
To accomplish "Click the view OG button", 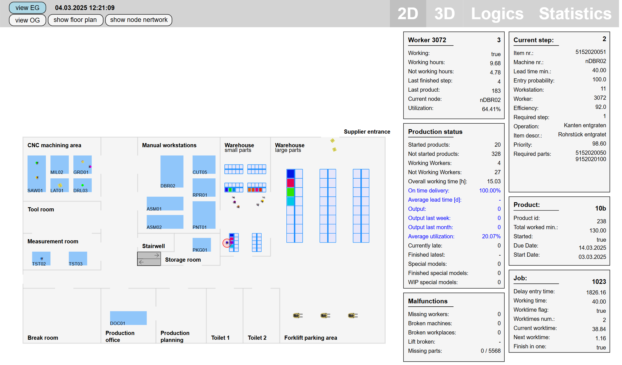I will coord(27,20).
